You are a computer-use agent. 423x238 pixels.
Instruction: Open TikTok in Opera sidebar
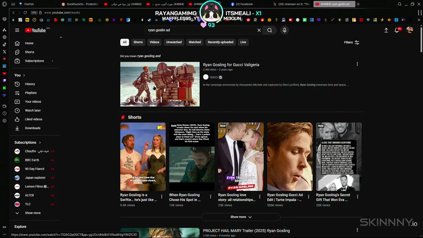[4, 44]
